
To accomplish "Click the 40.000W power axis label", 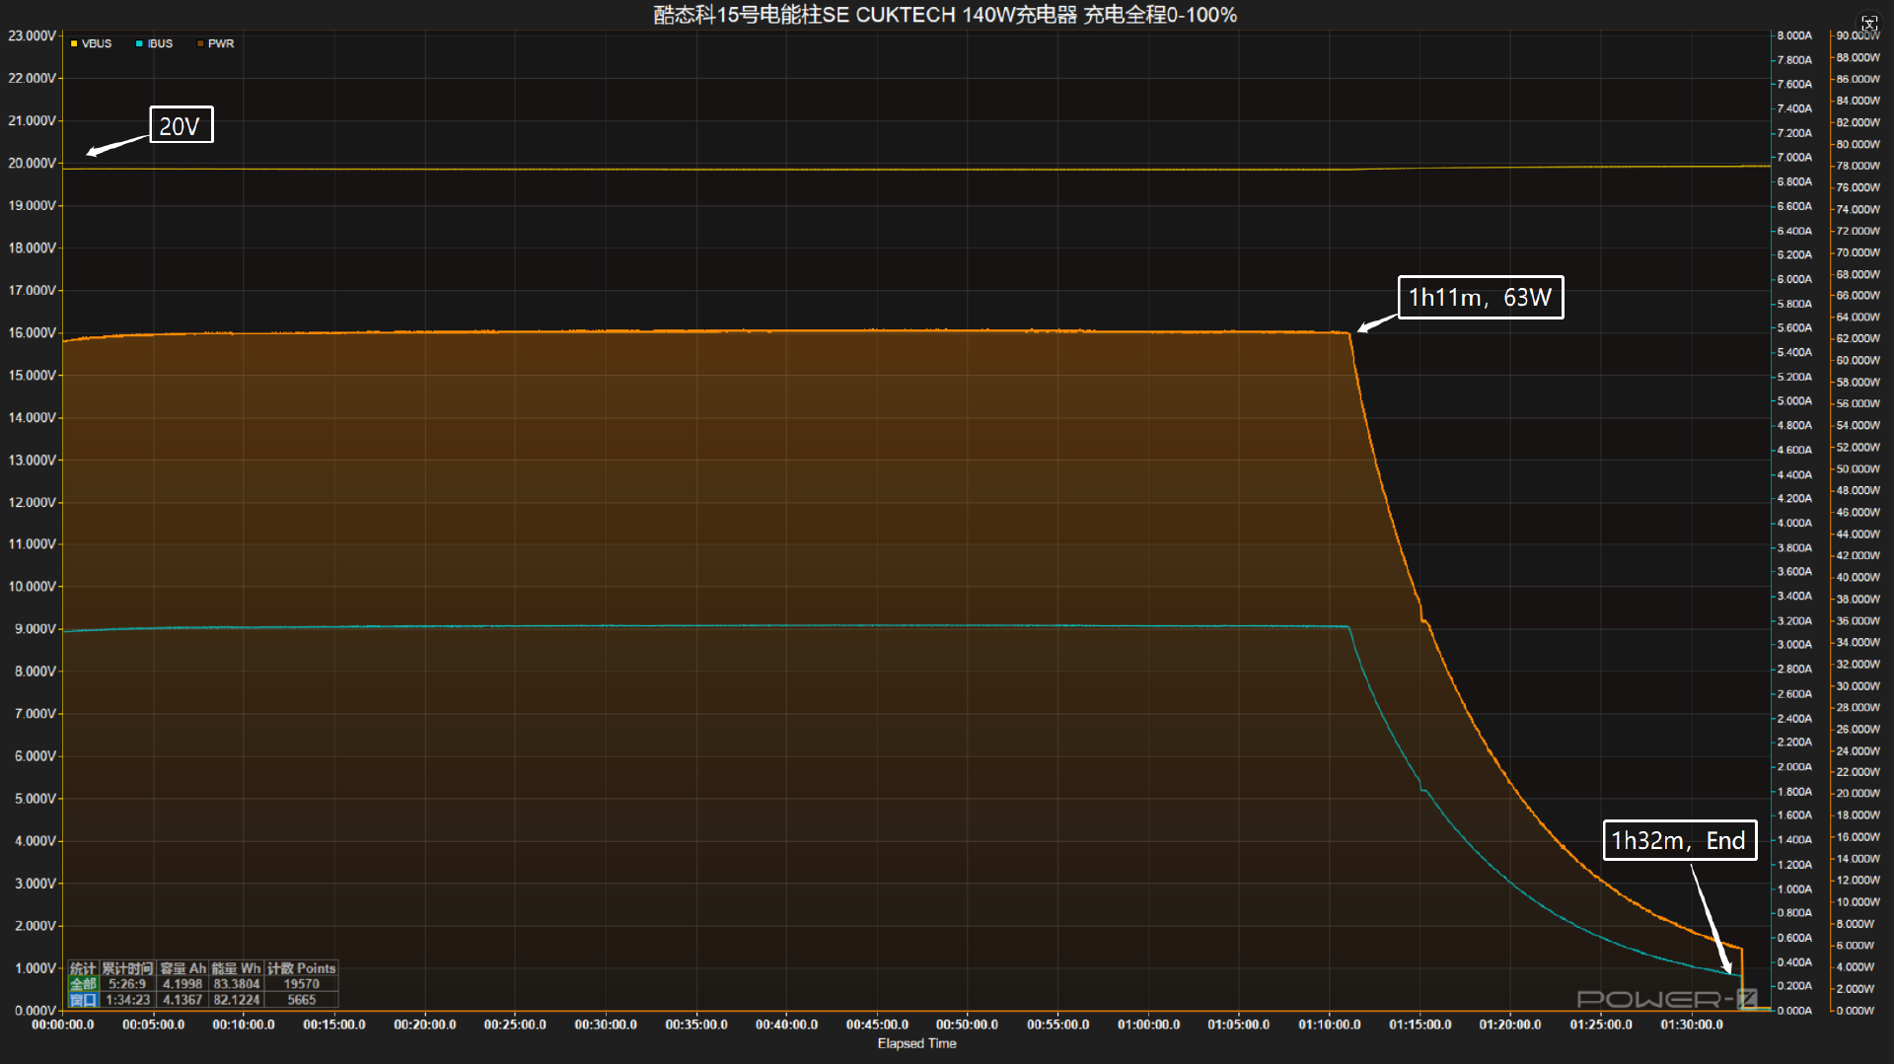I will 1858,577.
